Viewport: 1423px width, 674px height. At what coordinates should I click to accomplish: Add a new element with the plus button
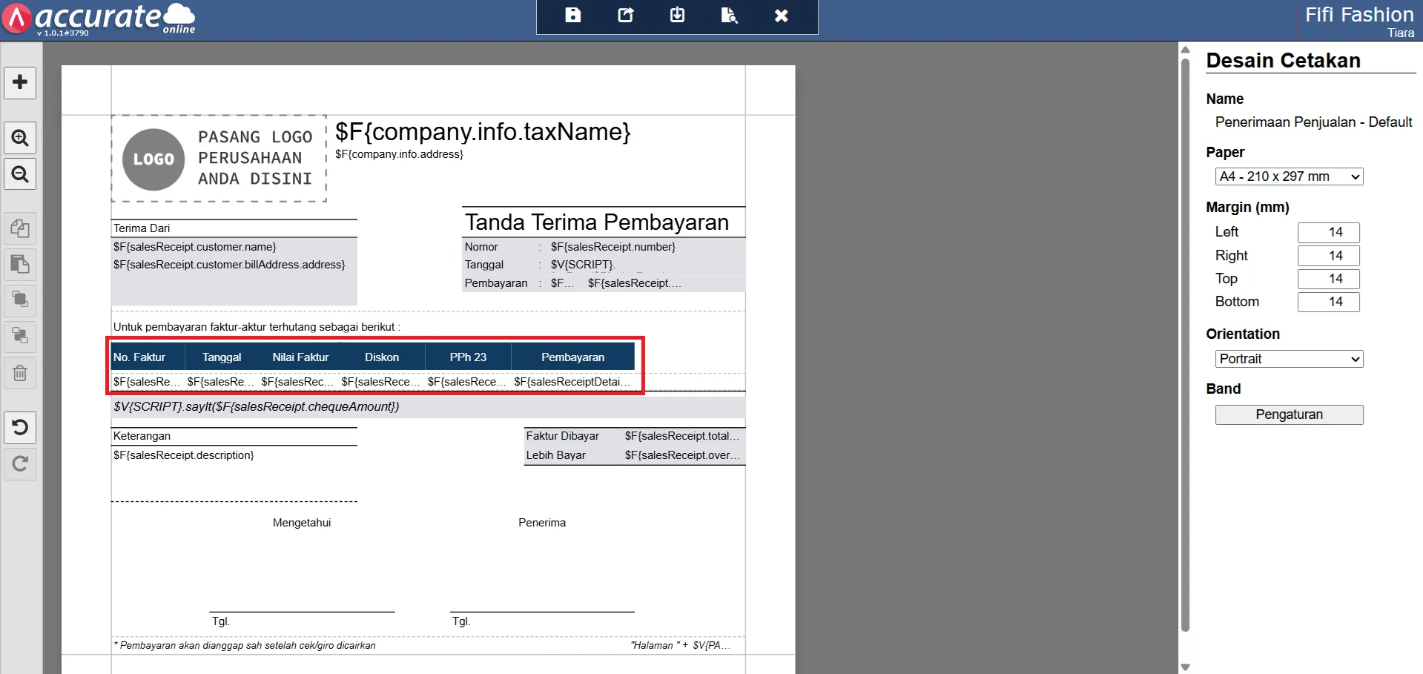20,82
